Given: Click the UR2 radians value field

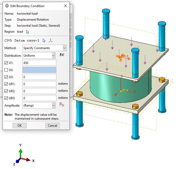Looking at the screenshot, I should [39, 91].
